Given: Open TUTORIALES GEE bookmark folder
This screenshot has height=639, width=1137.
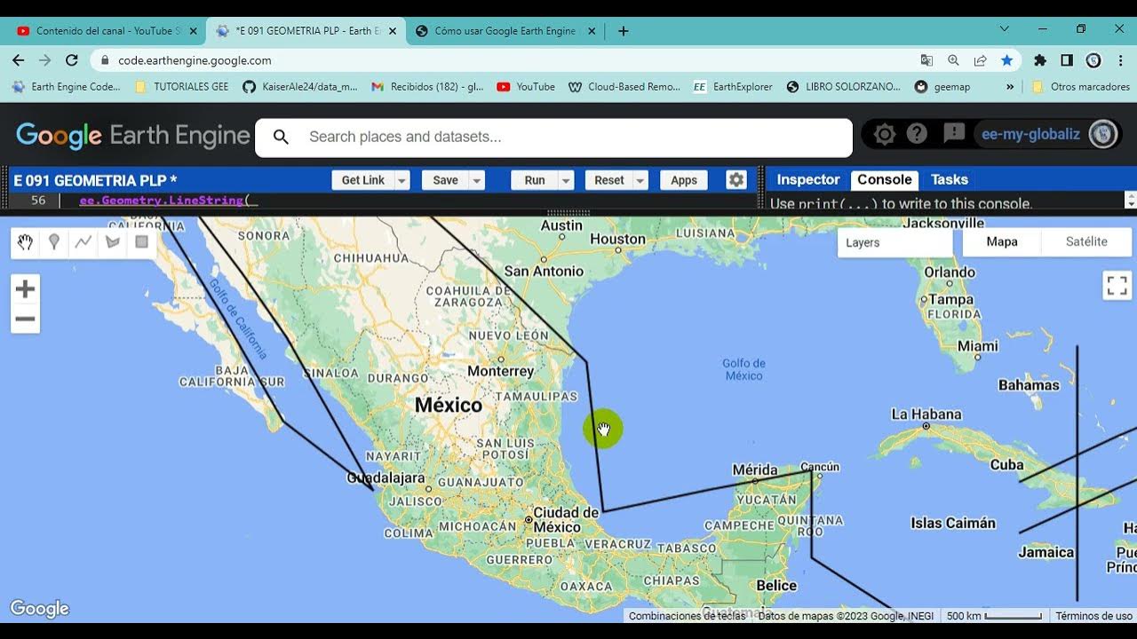Looking at the screenshot, I should 182,87.
